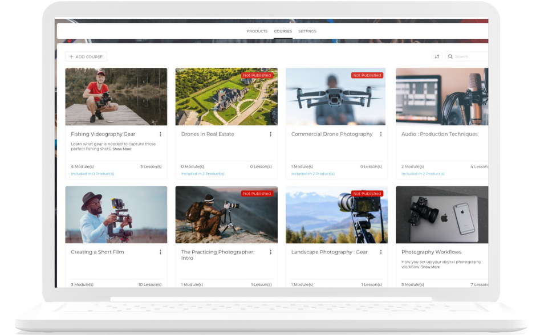Open the sort order icon near search

pos(437,56)
